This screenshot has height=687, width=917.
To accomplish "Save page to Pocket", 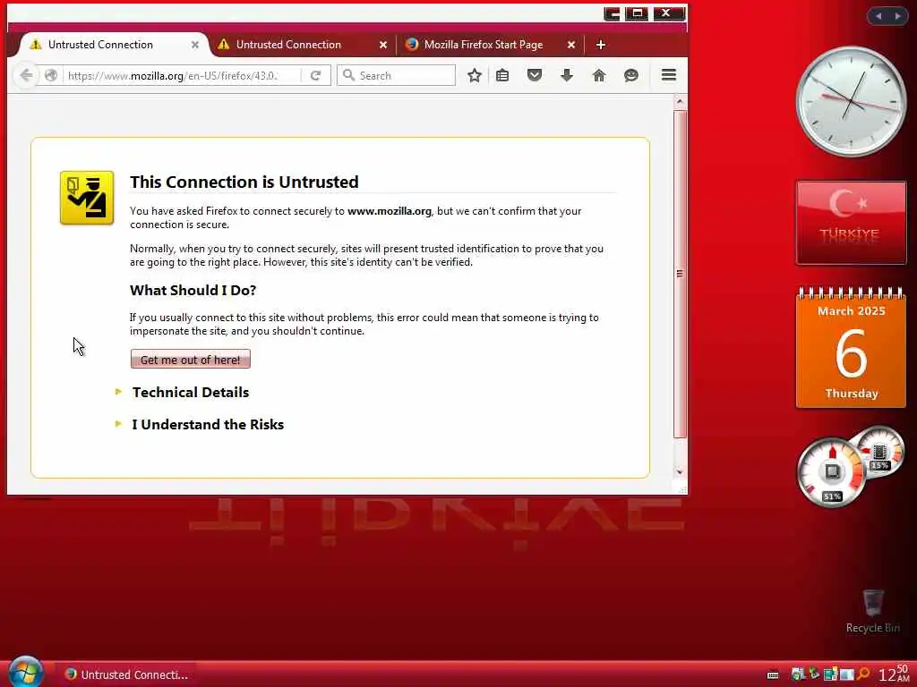I will pyautogui.click(x=534, y=75).
